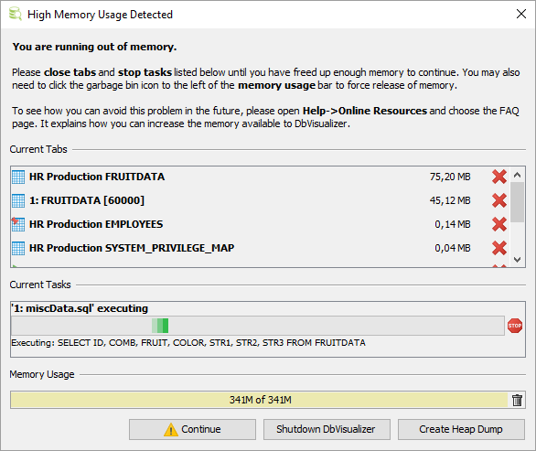Click the '1: miscData.sql' executing task title

(x=80, y=308)
